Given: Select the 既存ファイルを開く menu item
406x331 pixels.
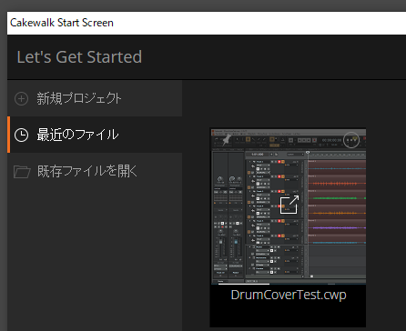Looking at the screenshot, I should pos(95,171).
